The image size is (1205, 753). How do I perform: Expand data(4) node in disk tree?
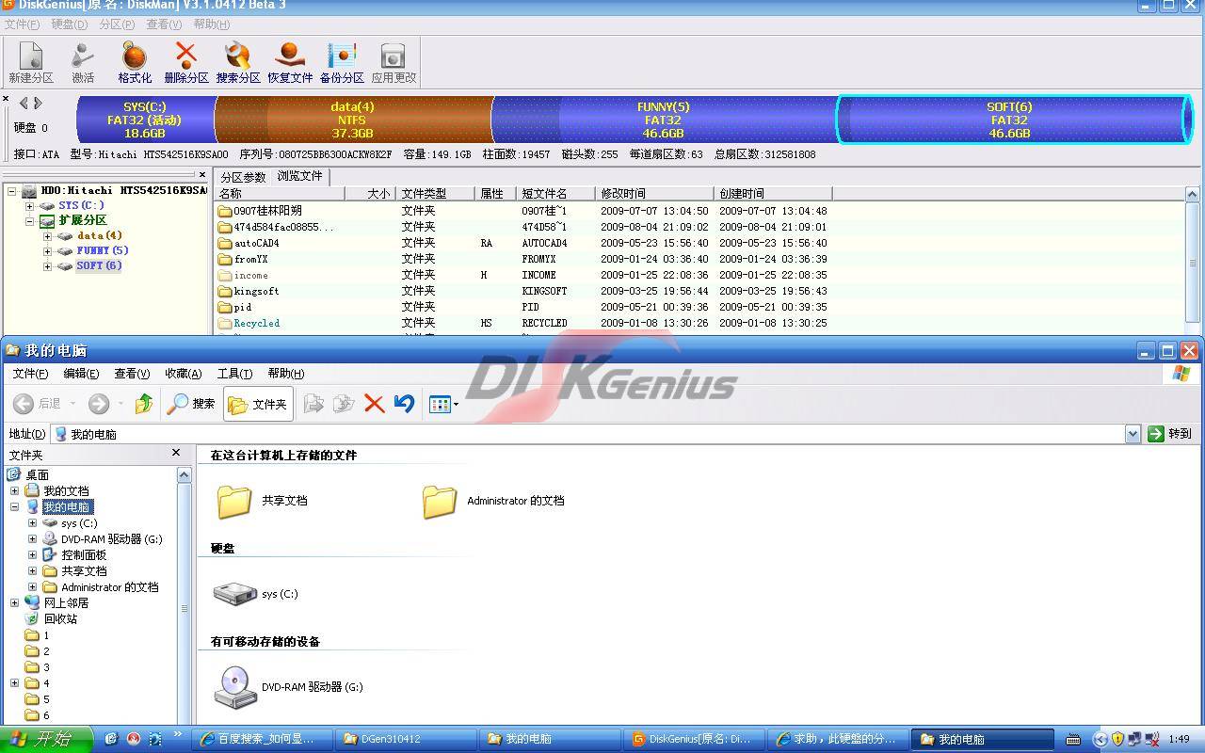[x=48, y=236]
